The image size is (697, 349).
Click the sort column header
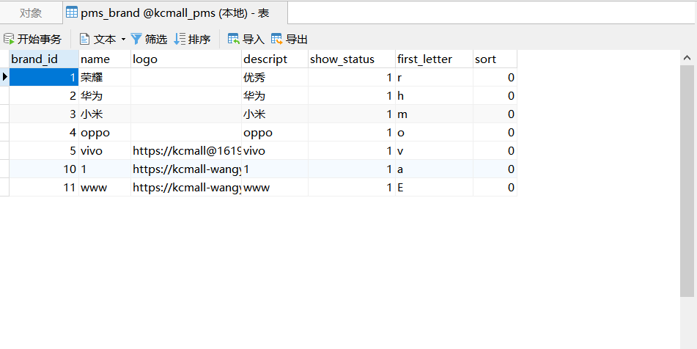coord(495,59)
